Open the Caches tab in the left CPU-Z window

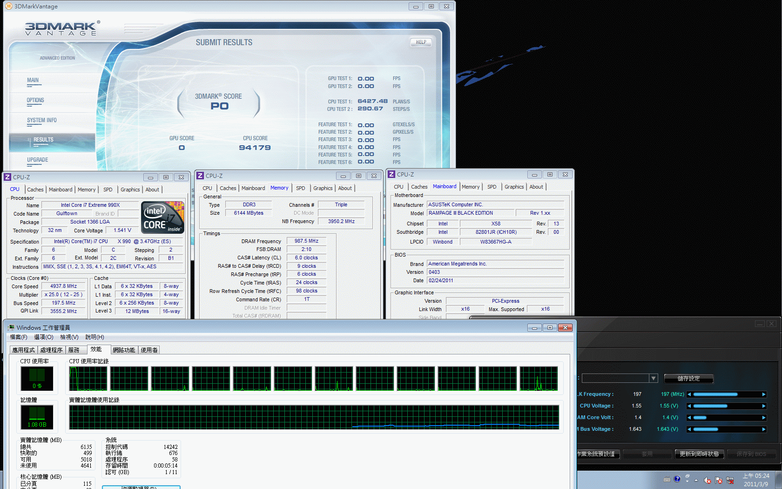click(35, 190)
